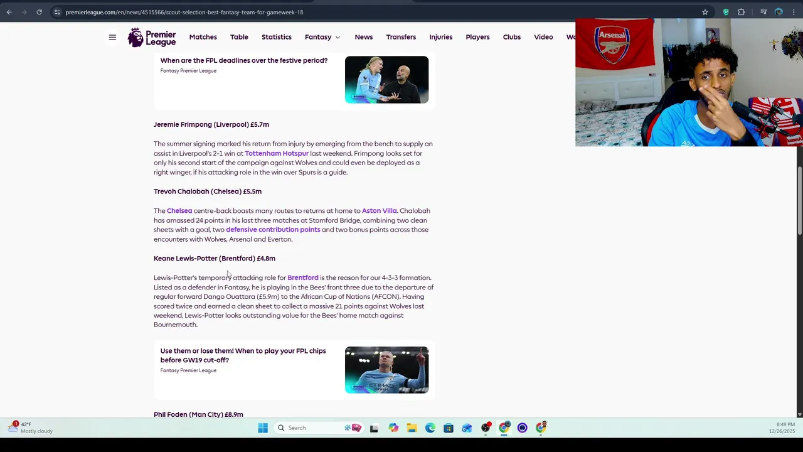The height and width of the screenshot is (452, 803).
Task: Open the Statistics nav item
Action: 277,37
